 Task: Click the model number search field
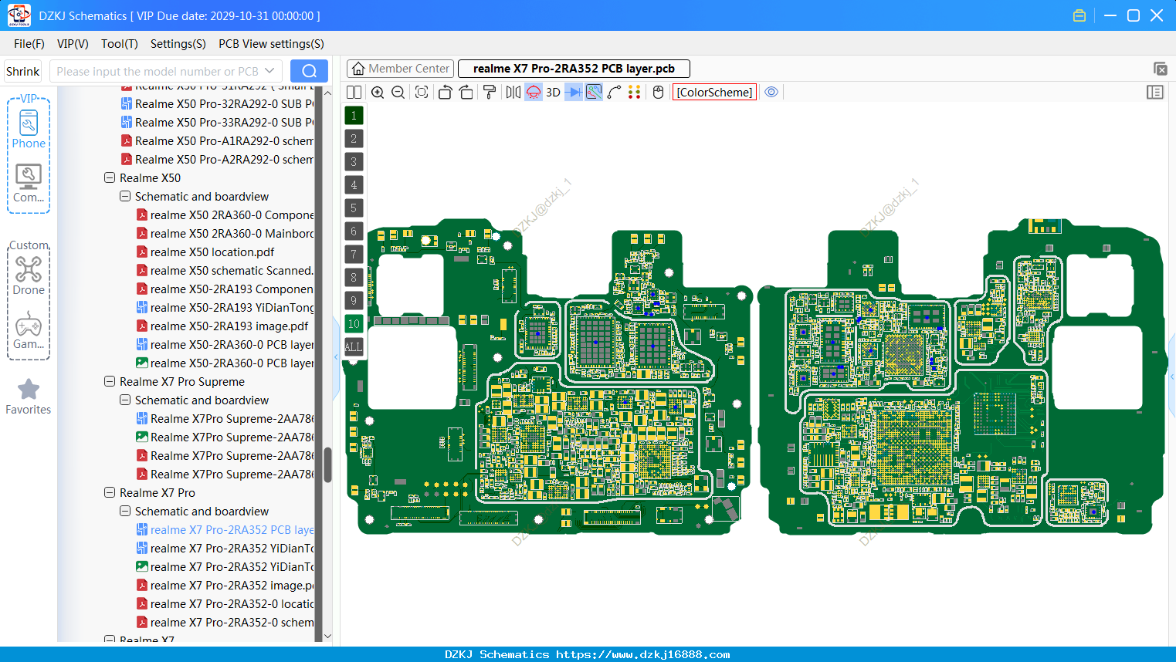(x=158, y=71)
